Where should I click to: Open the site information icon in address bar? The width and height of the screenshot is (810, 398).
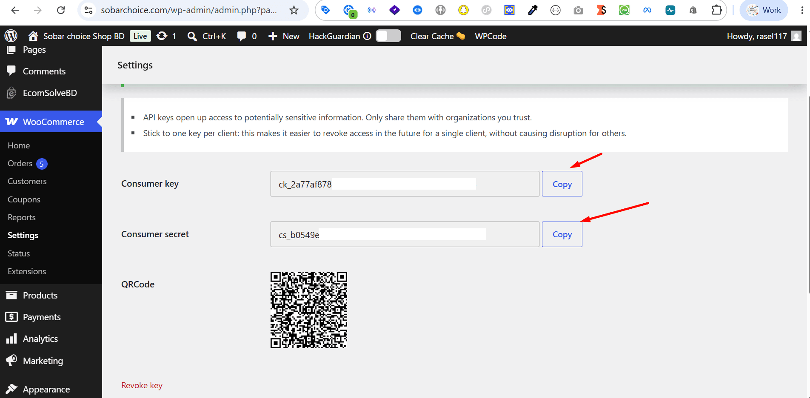(x=88, y=10)
